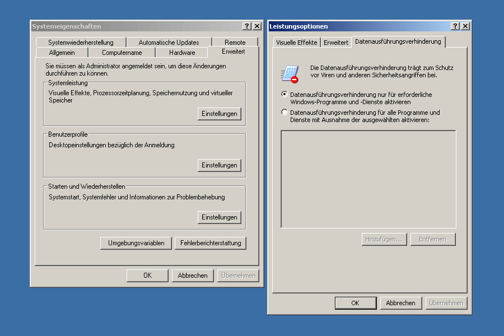Image resolution: width=504 pixels, height=336 pixels.
Task: Select the Hardware tab
Action: coord(182,53)
